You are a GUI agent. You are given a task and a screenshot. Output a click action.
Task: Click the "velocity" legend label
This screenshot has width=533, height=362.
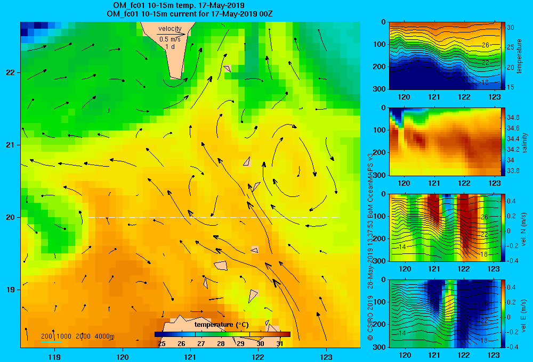point(170,29)
